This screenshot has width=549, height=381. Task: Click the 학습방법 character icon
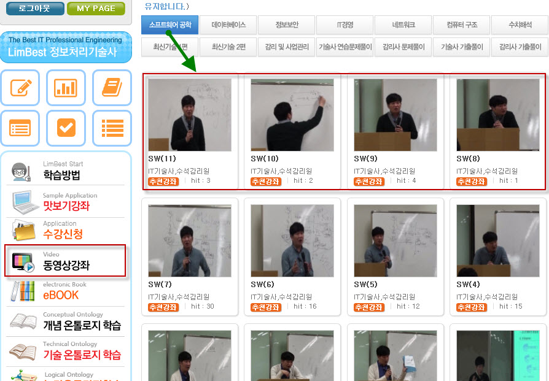21,172
